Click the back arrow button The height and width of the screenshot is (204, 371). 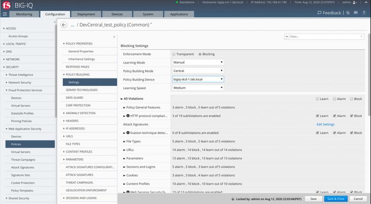(x=64, y=25)
